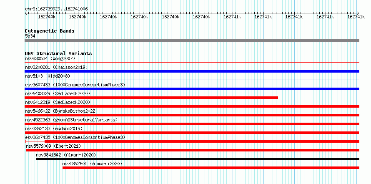
Task: Select the red bar for nsv5579009
Action: pyautogui.click(x=193, y=150)
